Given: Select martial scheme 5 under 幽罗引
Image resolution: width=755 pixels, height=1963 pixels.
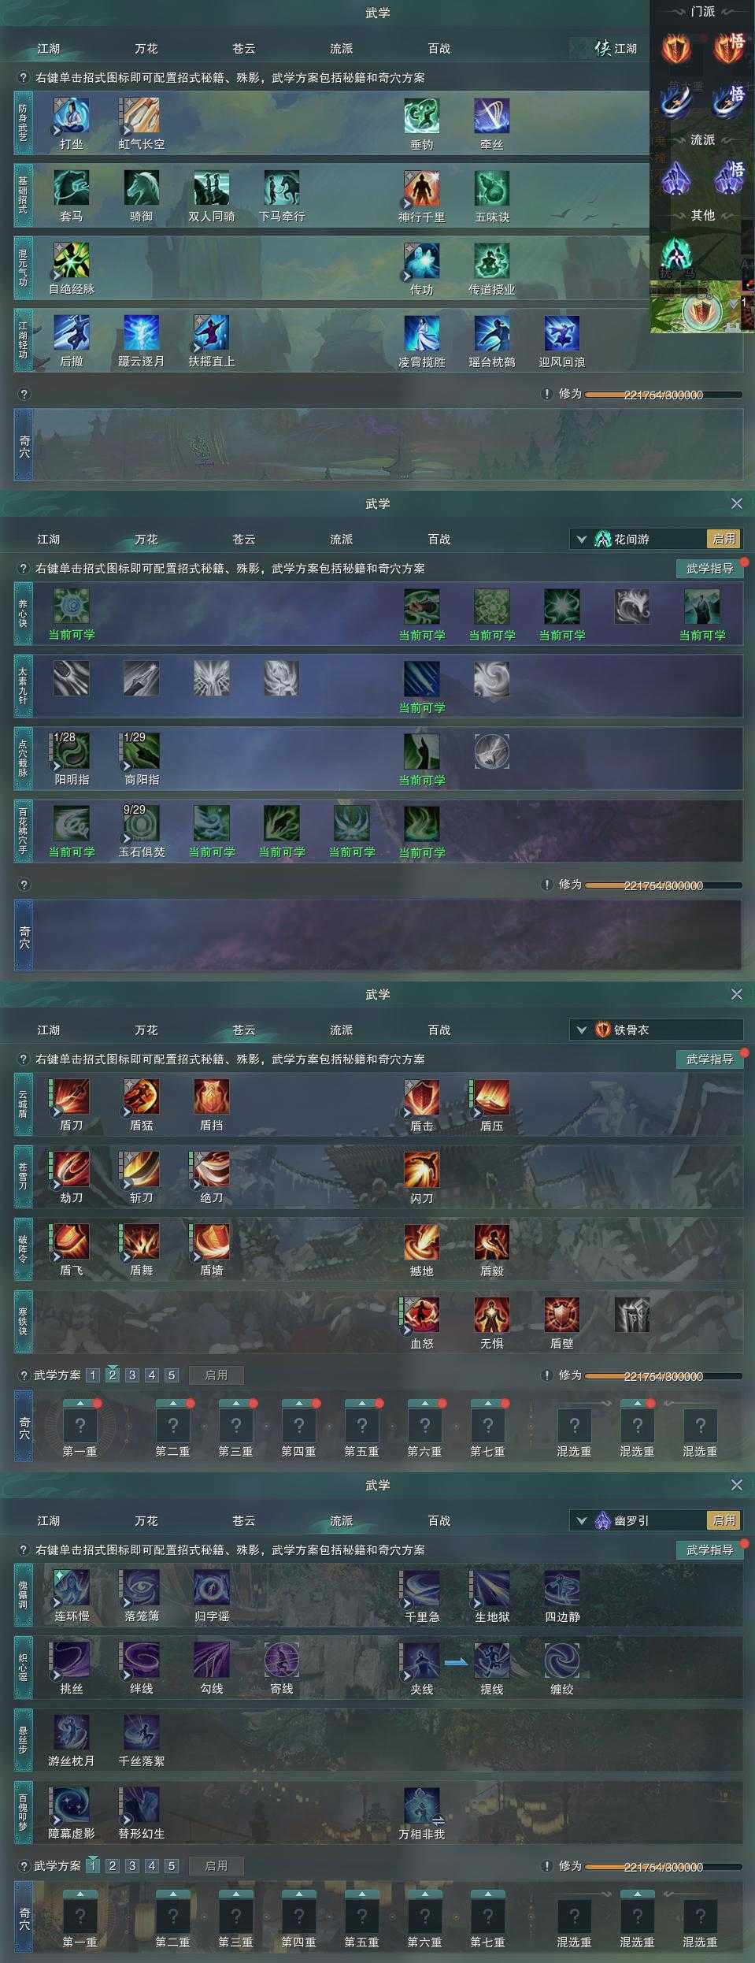Looking at the screenshot, I should [172, 1865].
